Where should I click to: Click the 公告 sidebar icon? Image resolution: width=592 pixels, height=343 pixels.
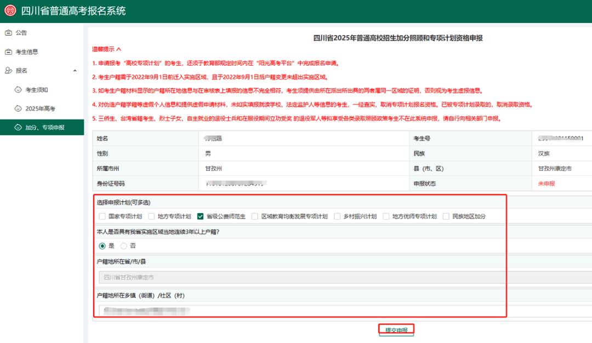click(x=8, y=33)
